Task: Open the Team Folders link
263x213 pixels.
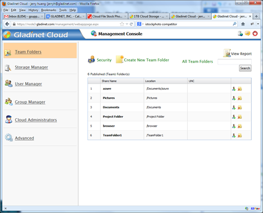Action: click(x=28, y=52)
